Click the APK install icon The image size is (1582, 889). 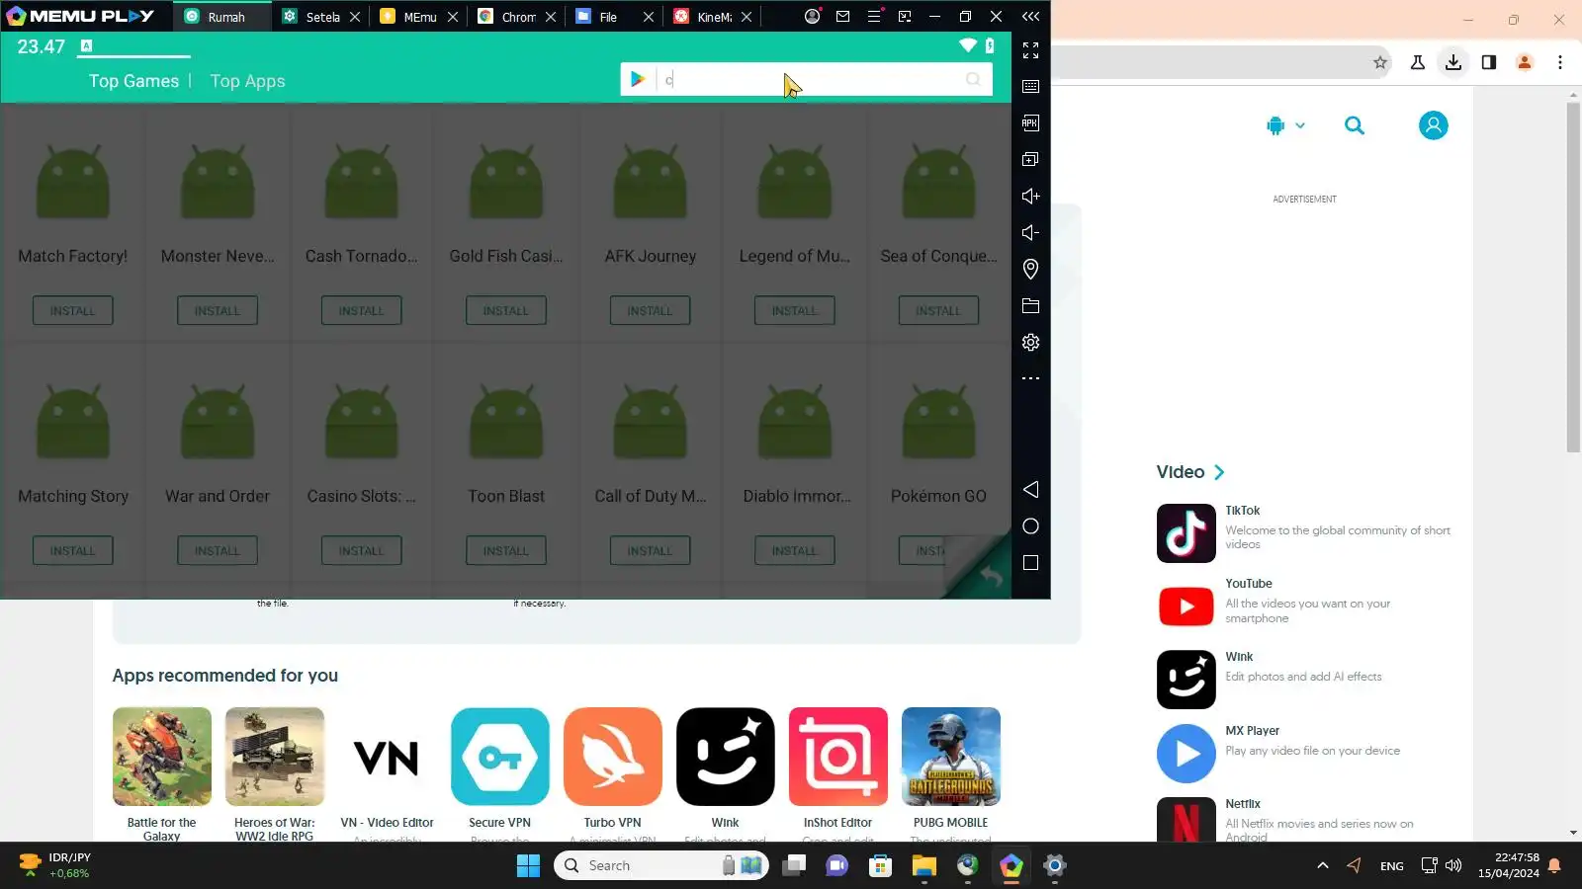(x=1030, y=123)
